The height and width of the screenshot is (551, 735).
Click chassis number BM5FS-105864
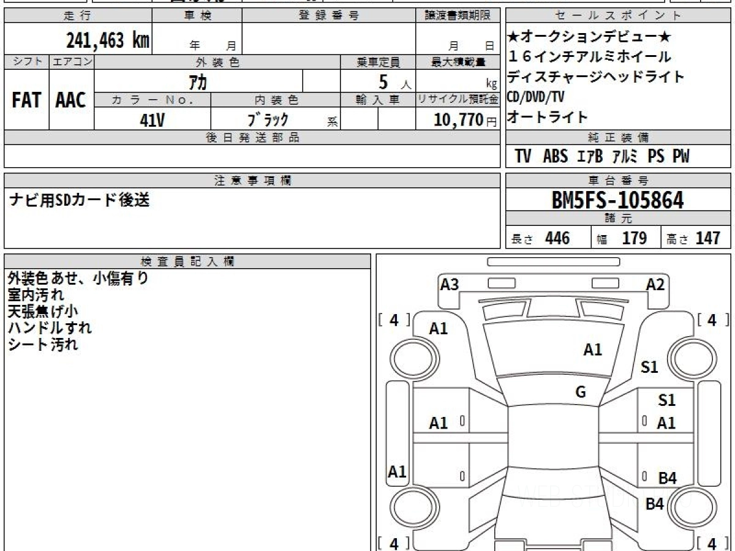click(618, 200)
